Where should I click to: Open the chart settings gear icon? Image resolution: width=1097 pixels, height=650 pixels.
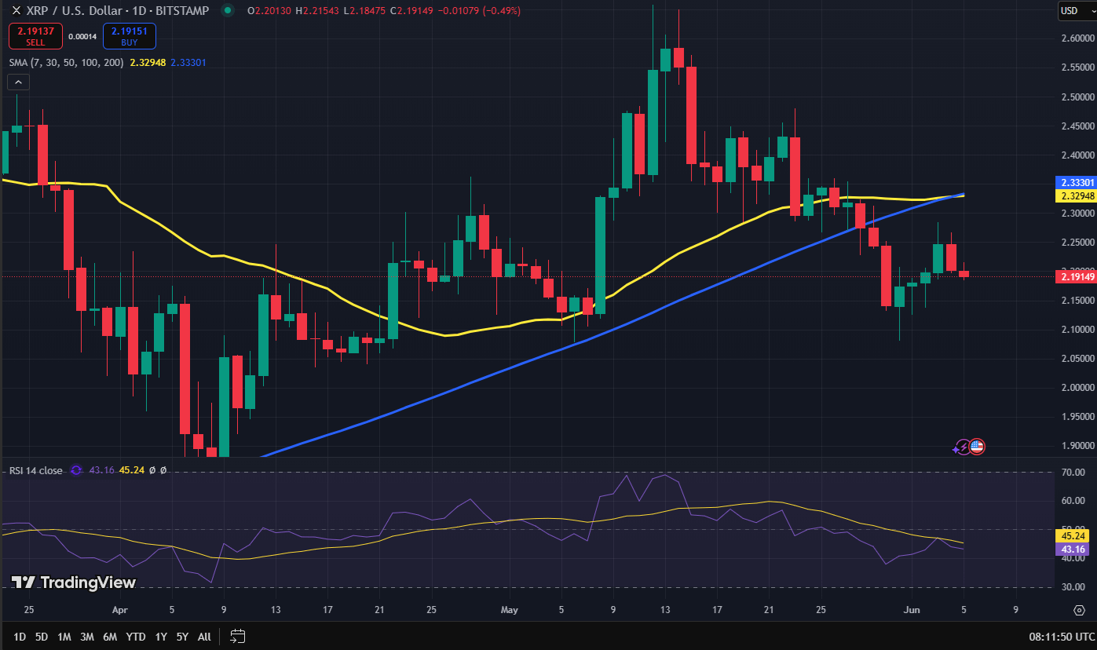(x=1080, y=610)
